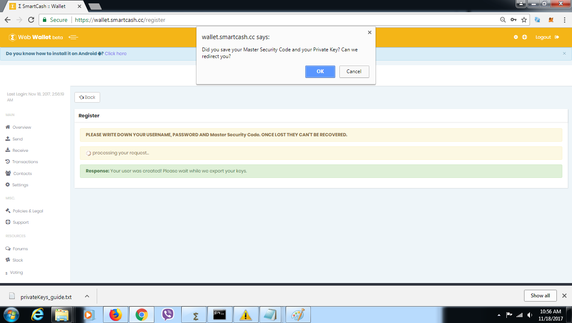The image size is (572, 323).
Task: Open the Chrome three-dot menu
Action: pos(564,20)
